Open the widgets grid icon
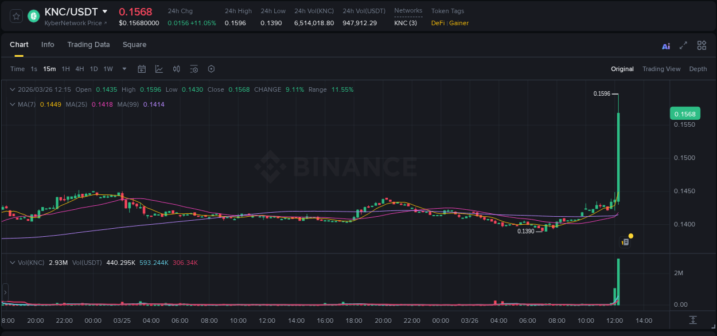The width and height of the screenshot is (717, 336). click(x=702, y=45)
